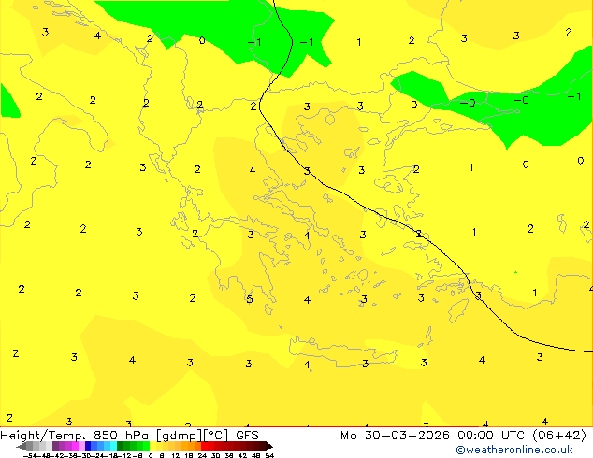593x458 pixels.
Task: Click the bright yellow legend swatch at 0
Action: 152,446
